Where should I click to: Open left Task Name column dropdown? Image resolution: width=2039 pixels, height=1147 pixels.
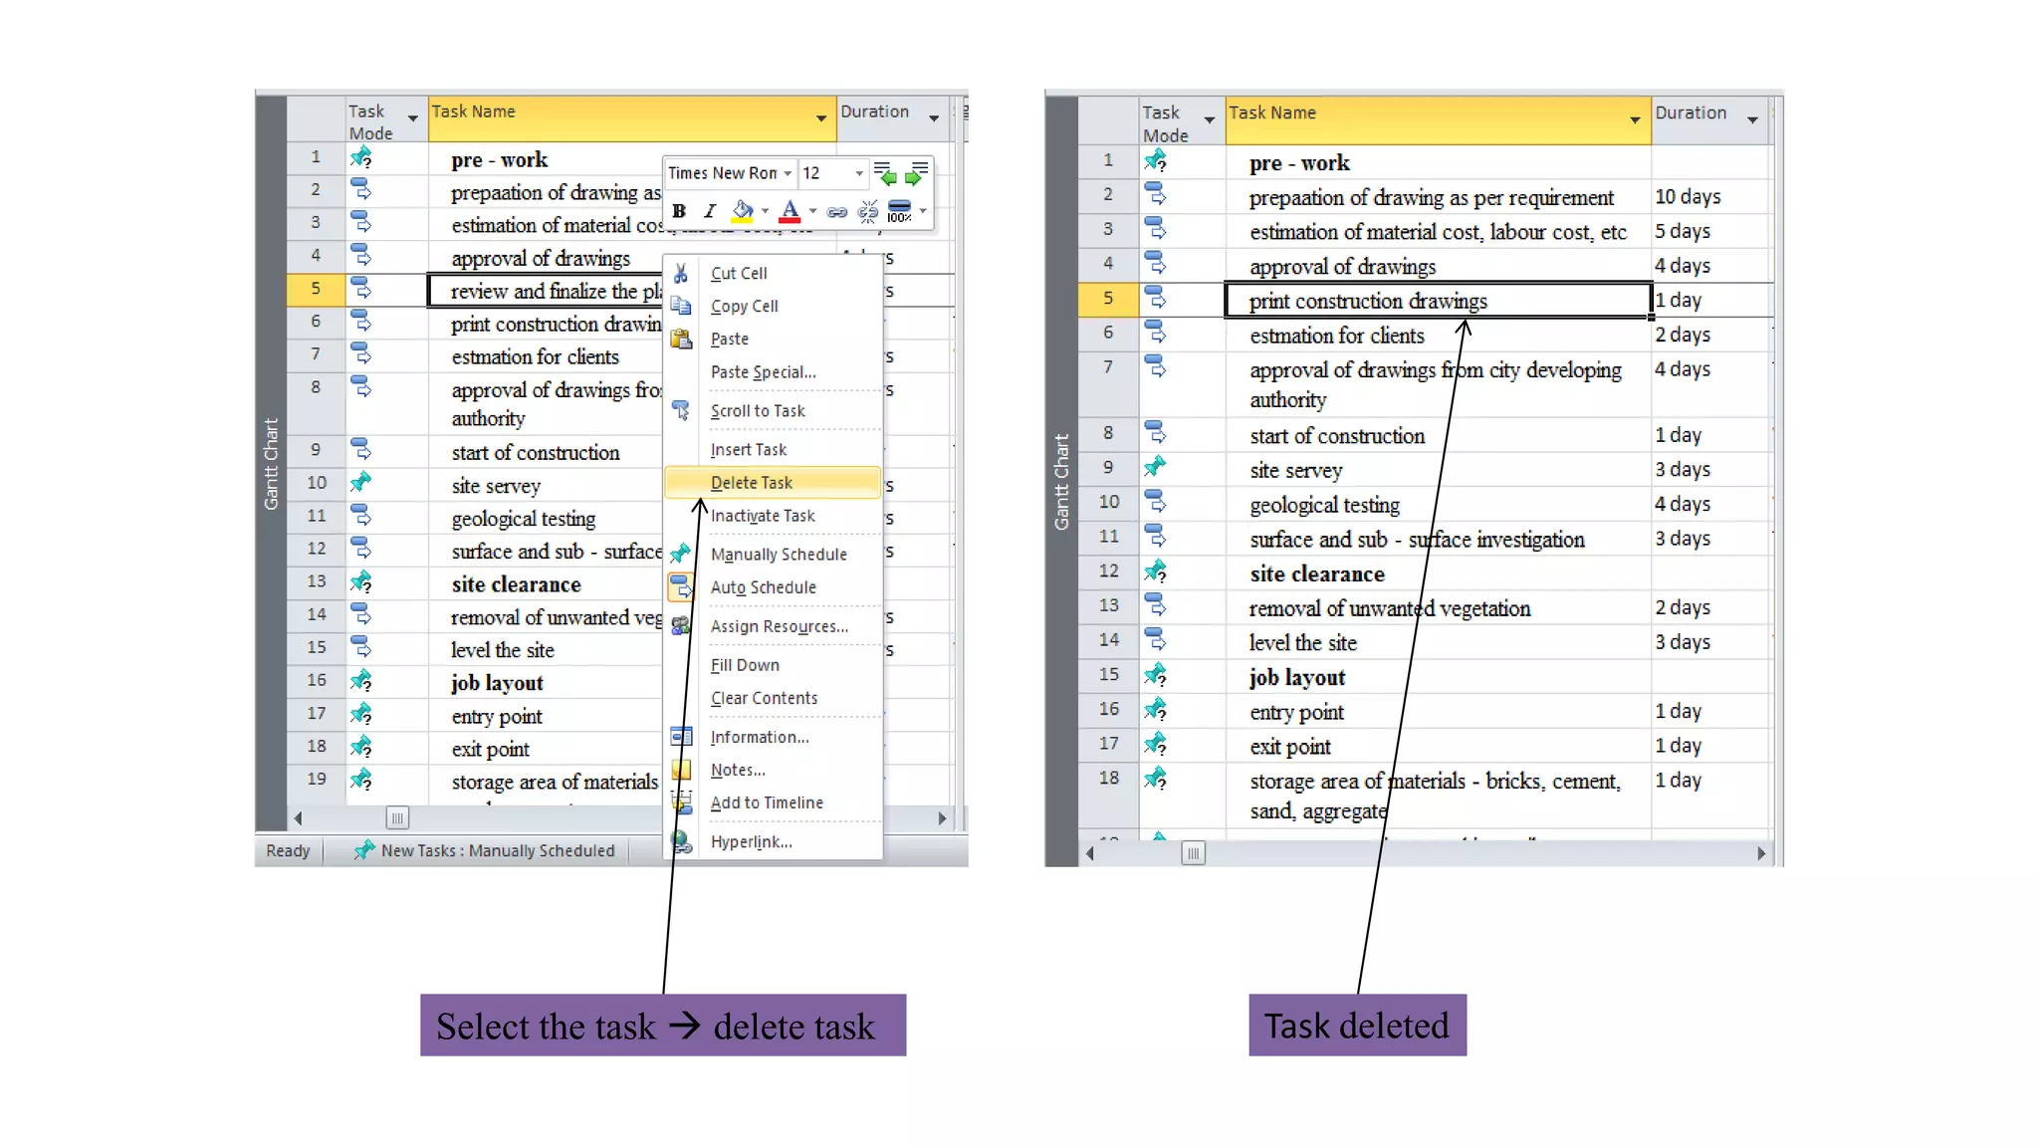click(821, 118)
